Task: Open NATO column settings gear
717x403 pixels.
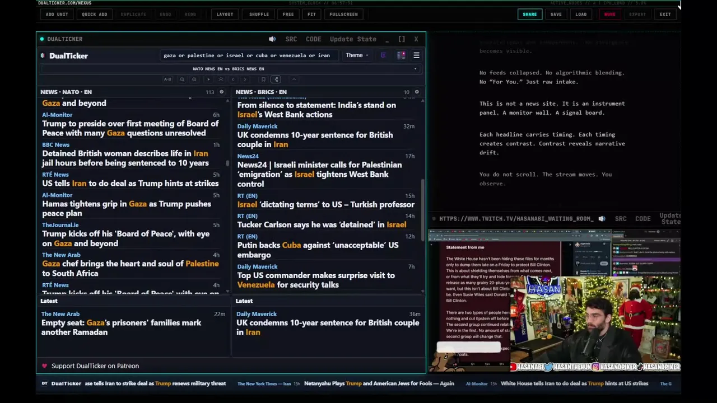Action: click(x=221, y=92)
